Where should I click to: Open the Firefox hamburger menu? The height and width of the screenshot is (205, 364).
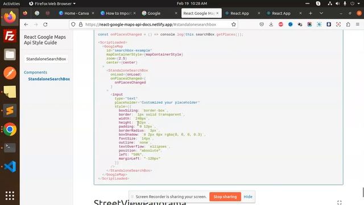coord(358,24)
